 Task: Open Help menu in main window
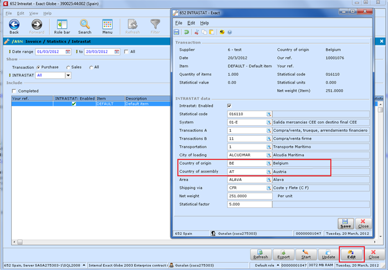coord(47,13)
